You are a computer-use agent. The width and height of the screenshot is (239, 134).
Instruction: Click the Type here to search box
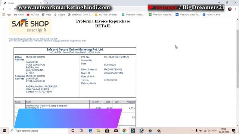click(38, 131)
